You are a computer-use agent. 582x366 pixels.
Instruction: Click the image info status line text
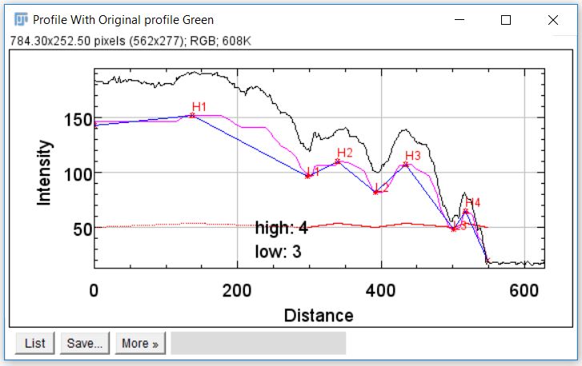(x=130, y=41)
